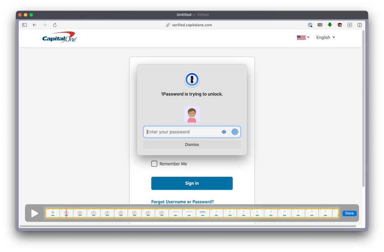The width and height of the screenshot is (384, 252).
Task: Open the red uBlock shield extension
Action: (340, 25)
